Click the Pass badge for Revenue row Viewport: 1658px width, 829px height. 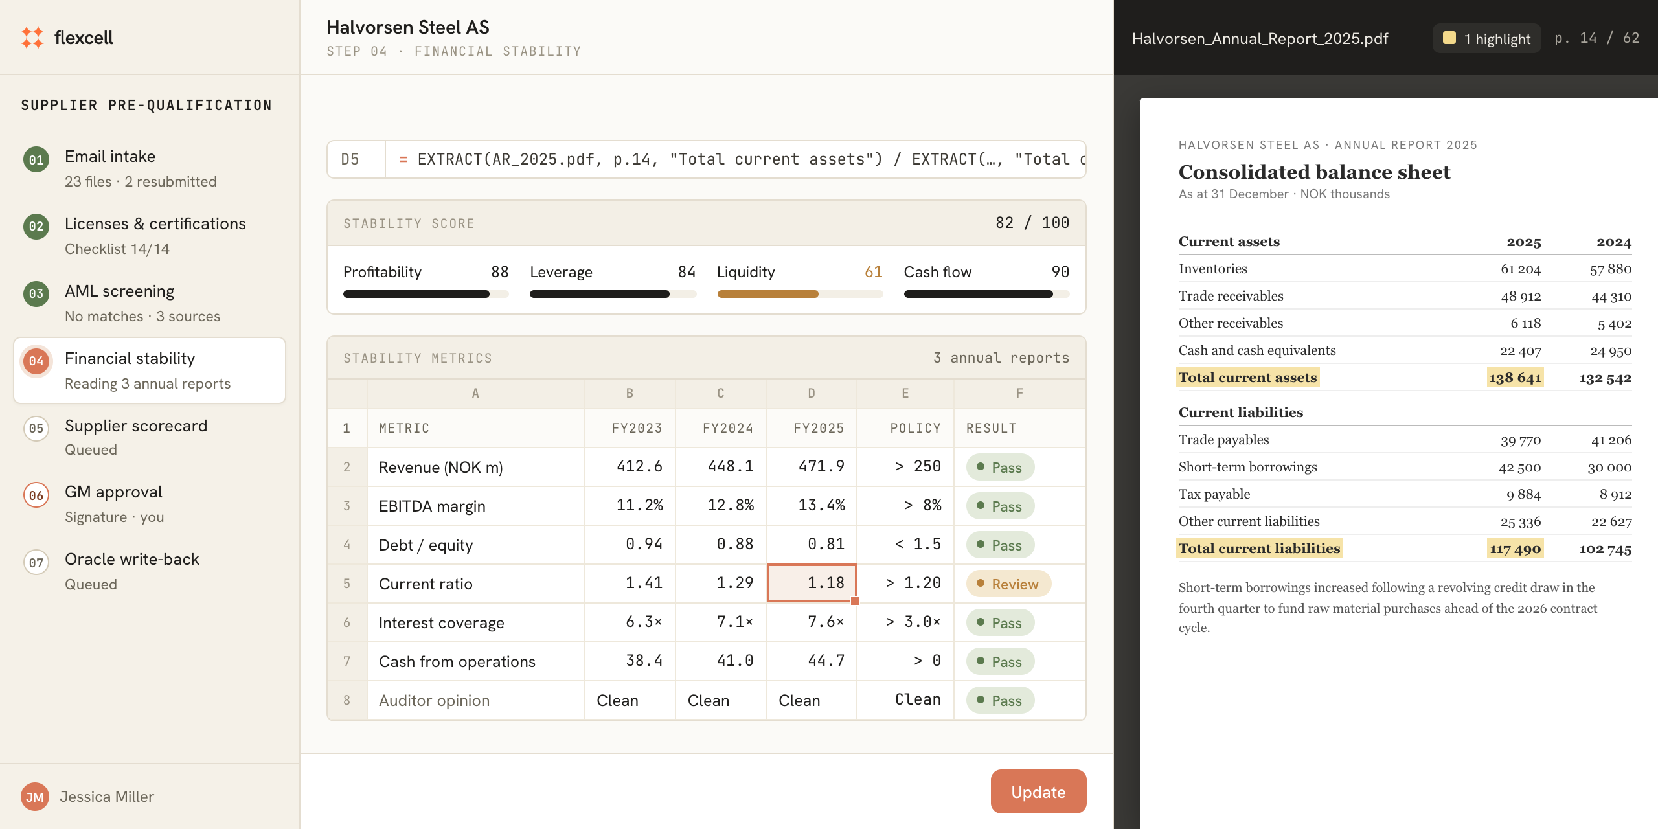click(x=1000, y=467)
